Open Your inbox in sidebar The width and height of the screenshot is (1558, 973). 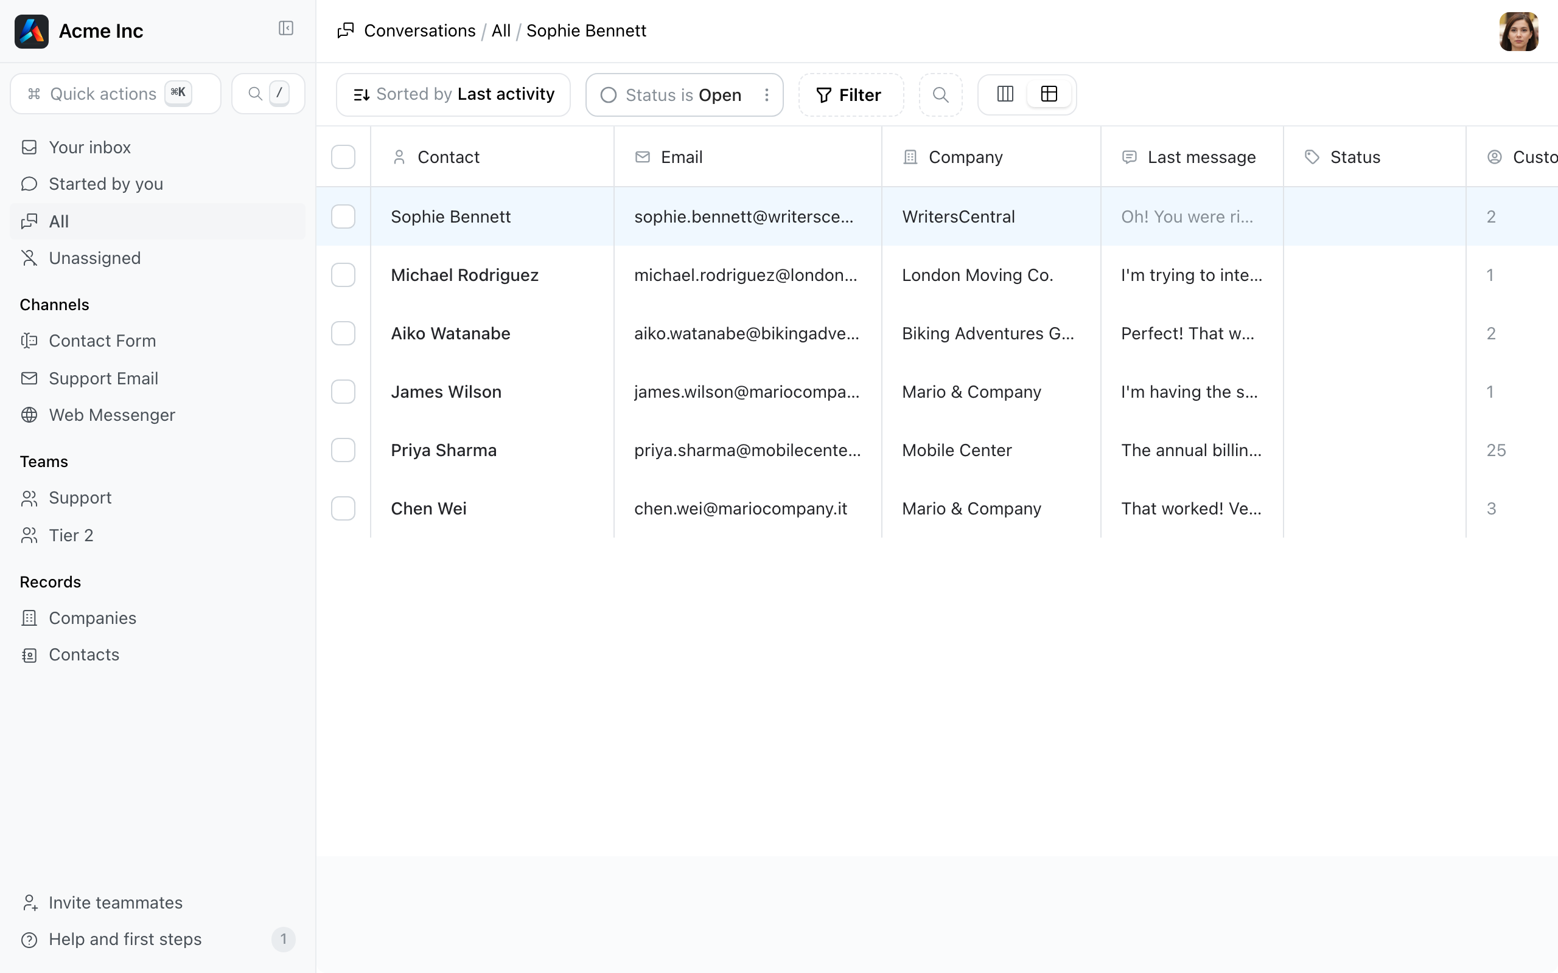click(157, 147)
